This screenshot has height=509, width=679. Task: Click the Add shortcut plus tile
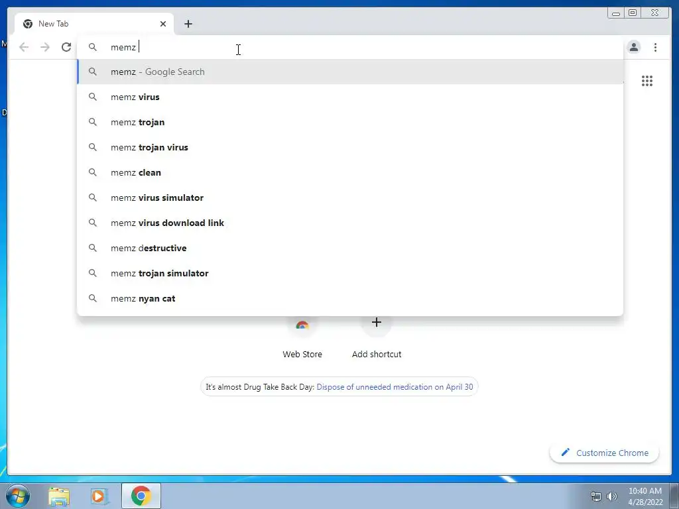[377, 340]
